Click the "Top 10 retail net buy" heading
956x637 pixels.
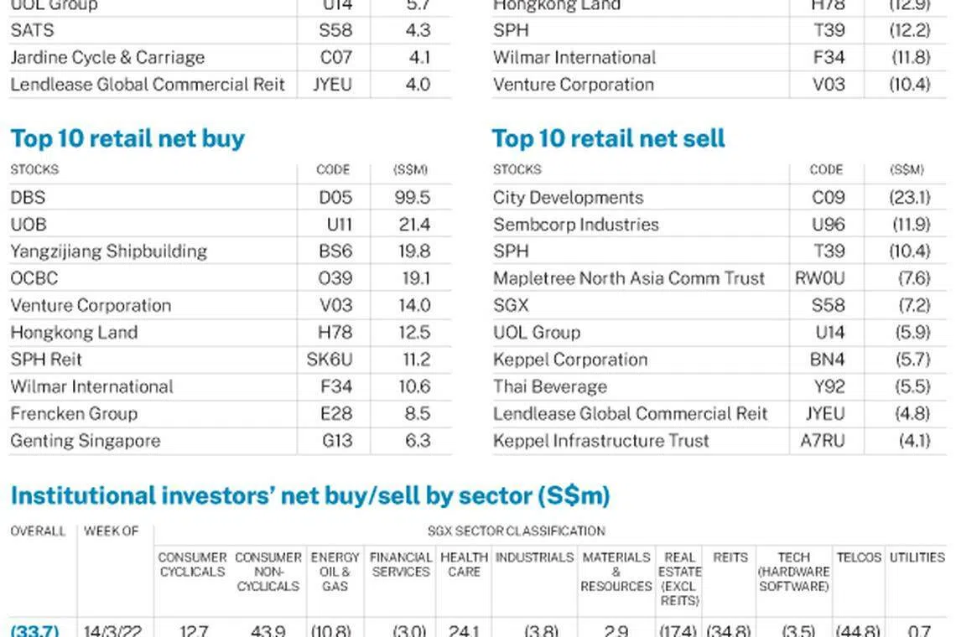pos(127,138)
